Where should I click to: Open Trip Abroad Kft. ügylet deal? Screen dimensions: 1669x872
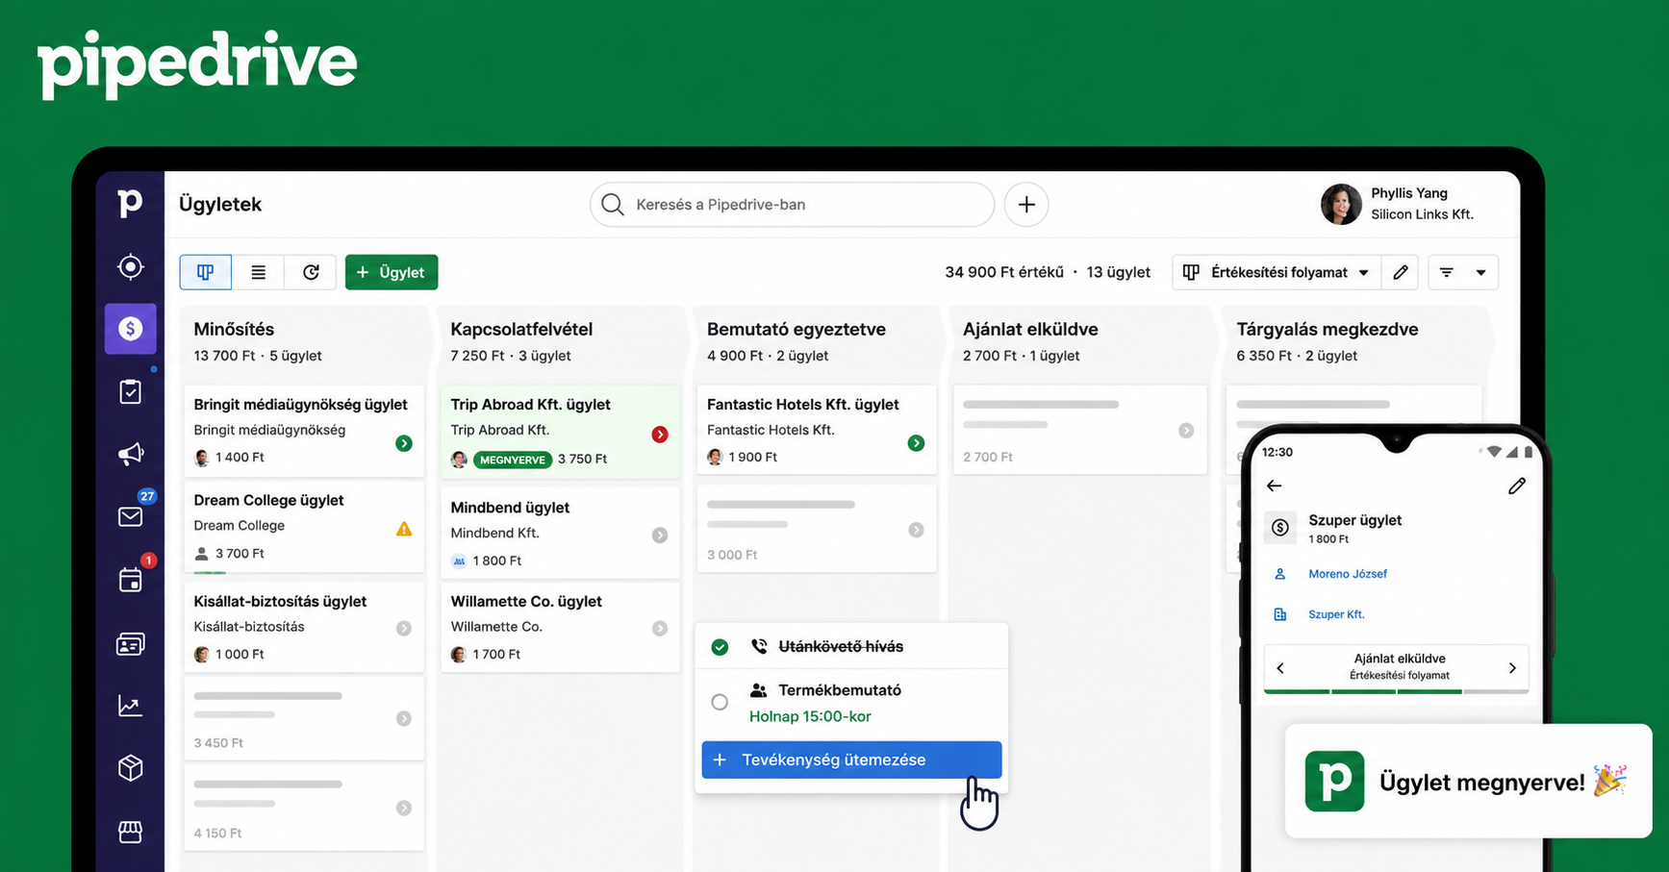(x=560, y=432)
